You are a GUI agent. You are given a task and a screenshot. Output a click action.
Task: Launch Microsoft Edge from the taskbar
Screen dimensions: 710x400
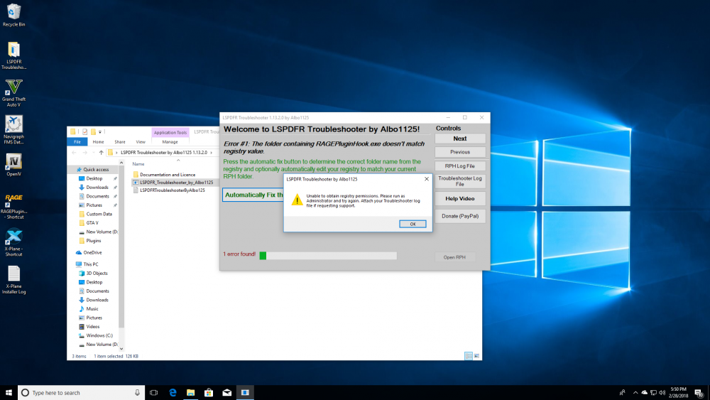[x=173, y=392]
